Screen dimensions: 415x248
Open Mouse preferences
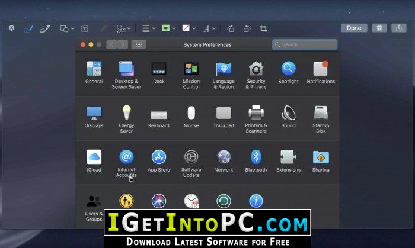pyautogui.click(x=191, y=117)
